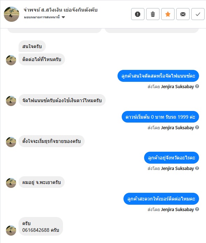
Task: Delete conversation using trash can icon
Action: point(153,14)
